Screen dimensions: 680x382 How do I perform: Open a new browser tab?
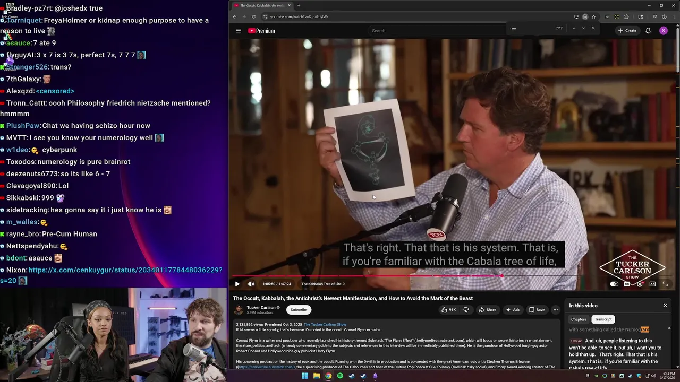pos(299,5)
